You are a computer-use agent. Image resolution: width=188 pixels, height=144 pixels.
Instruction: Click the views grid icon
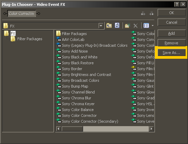146,25
